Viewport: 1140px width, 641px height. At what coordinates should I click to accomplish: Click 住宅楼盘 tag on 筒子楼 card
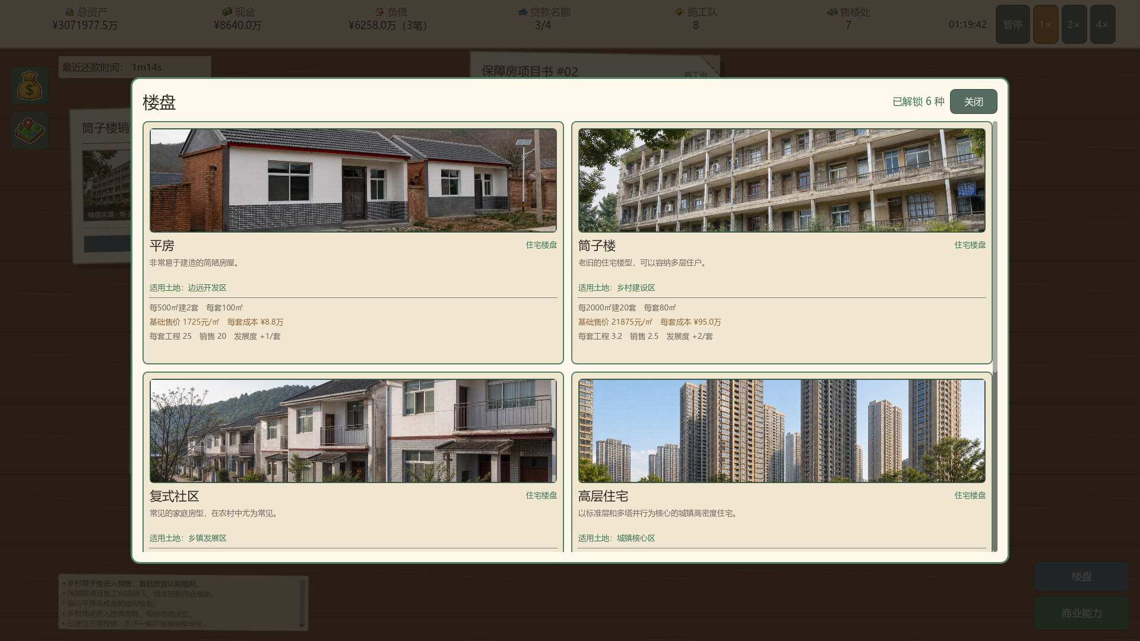point(970,245)
